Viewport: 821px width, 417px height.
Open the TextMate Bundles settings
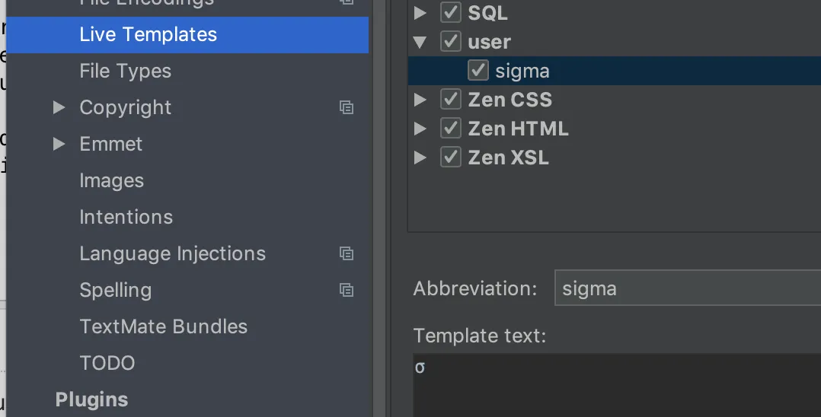163,326
